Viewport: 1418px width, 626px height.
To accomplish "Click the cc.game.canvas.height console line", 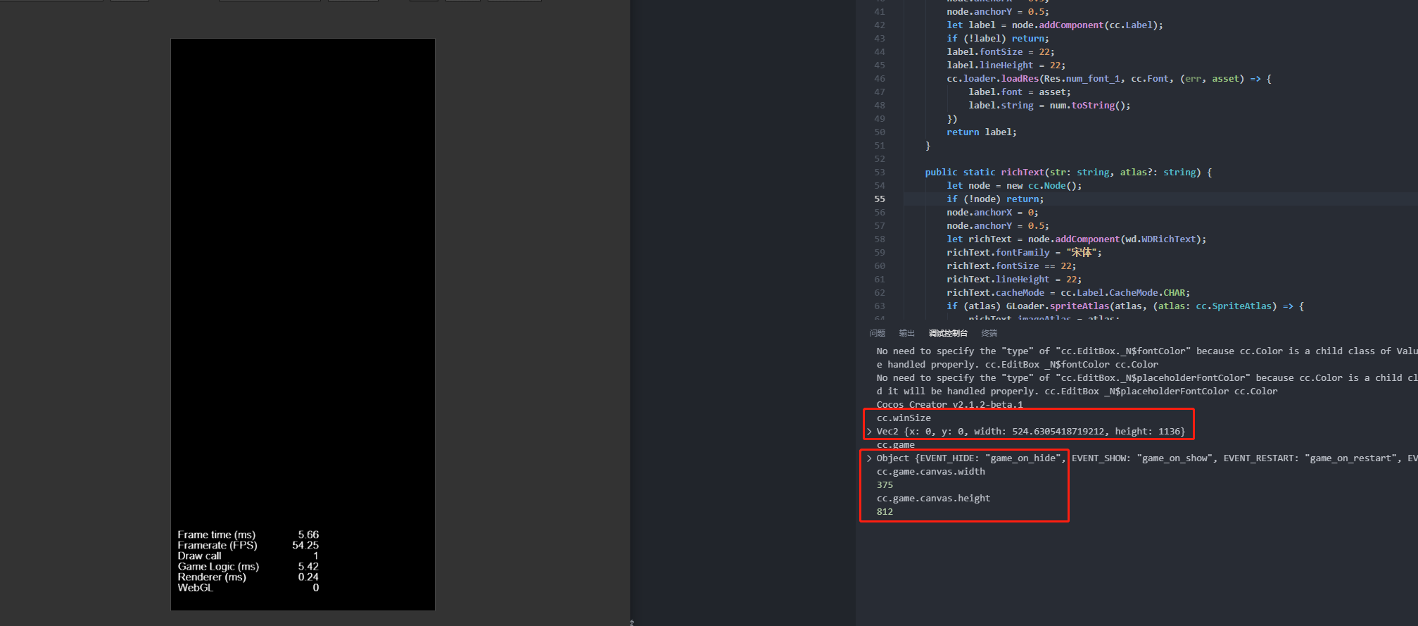I will tap(933, 499).
